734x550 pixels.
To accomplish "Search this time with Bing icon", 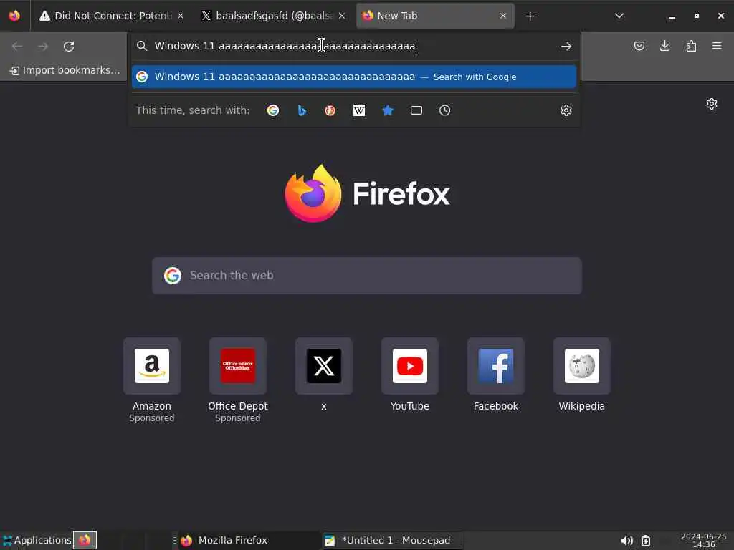I will (x=302, y=110).
